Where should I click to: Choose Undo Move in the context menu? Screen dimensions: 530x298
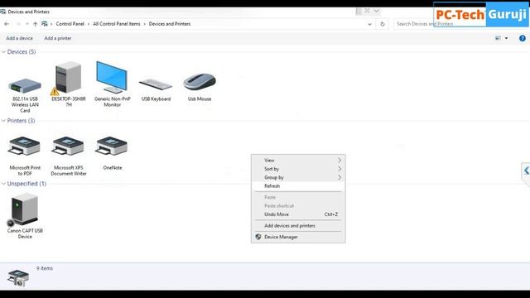click(298, 214)
